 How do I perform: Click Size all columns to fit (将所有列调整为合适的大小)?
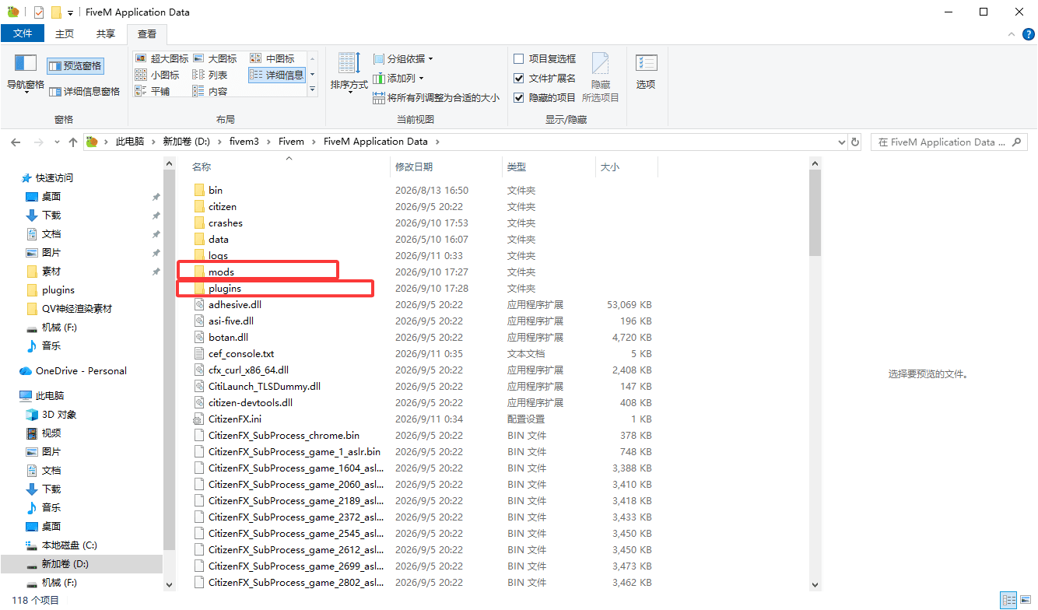point(436,98)
